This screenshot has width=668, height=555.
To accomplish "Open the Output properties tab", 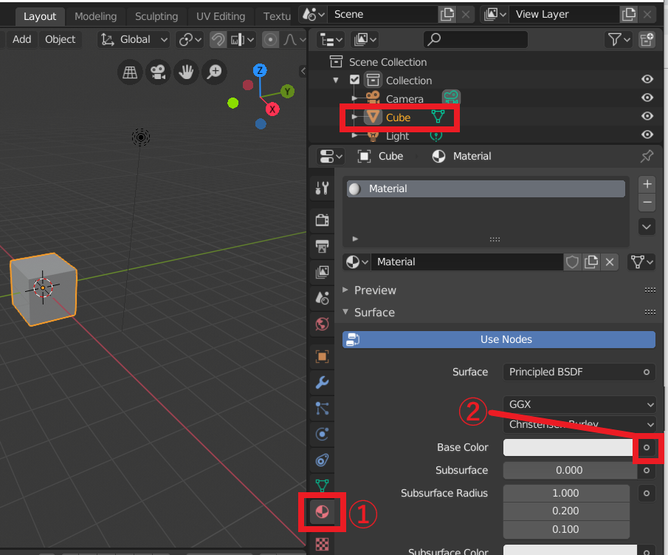I will click(322, 246).
